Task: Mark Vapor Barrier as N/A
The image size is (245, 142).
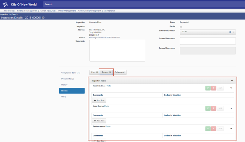Action: (x=220, y=108)
